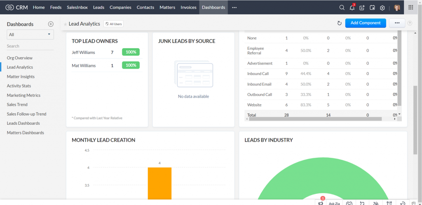The image size is (422, 205).
Task: Refresh the Lead Analytics dashboard
Action: (339, 23)
